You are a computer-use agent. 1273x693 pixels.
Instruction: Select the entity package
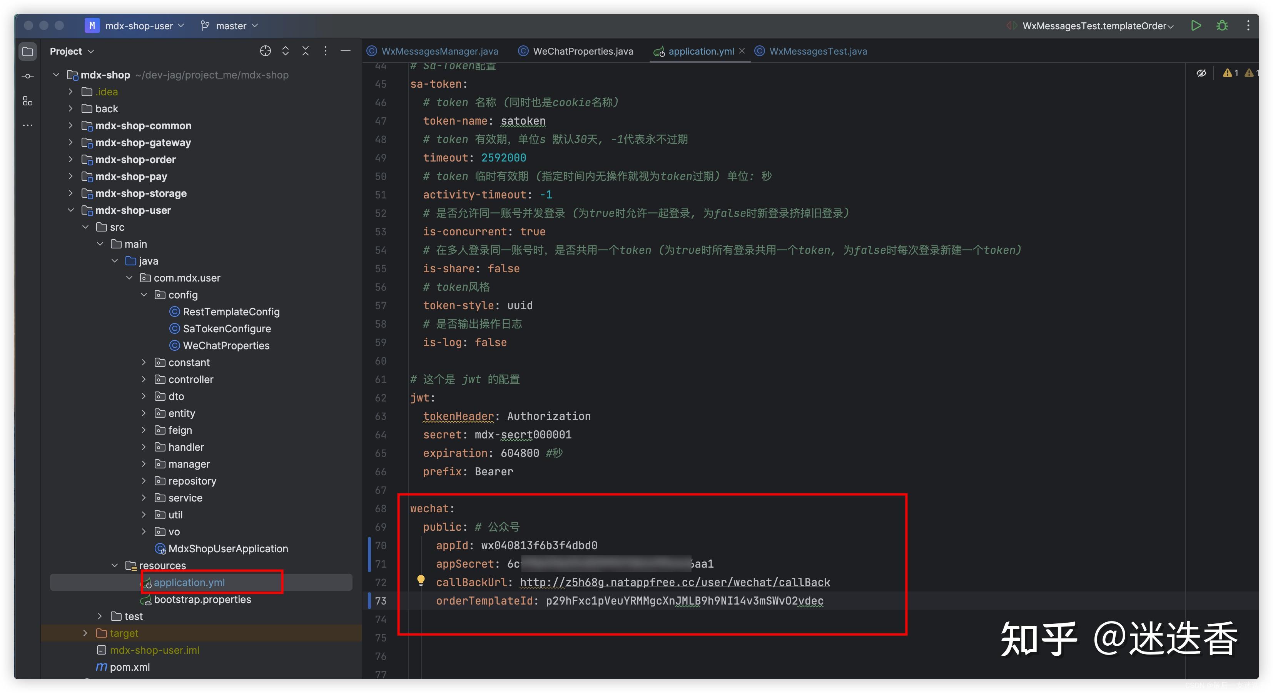[181, 413]
